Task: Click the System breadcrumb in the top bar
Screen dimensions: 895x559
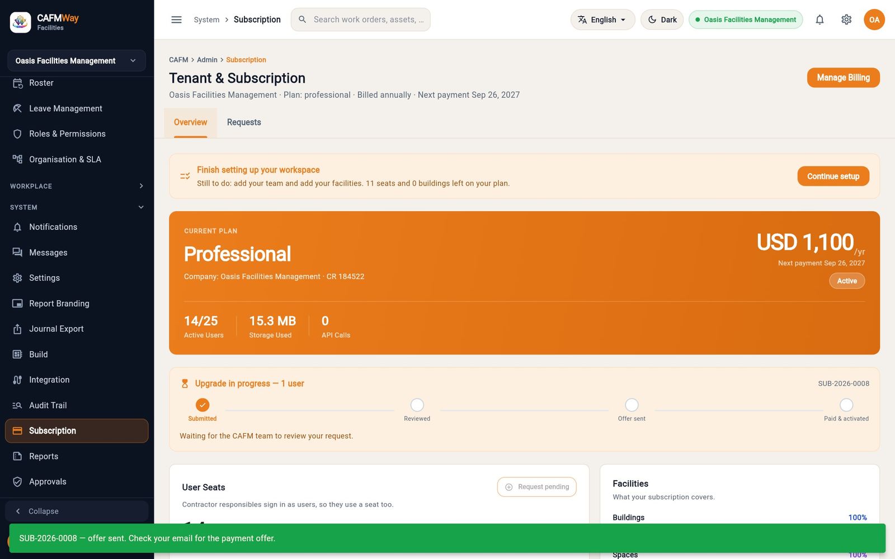Action: coord(206,20)
